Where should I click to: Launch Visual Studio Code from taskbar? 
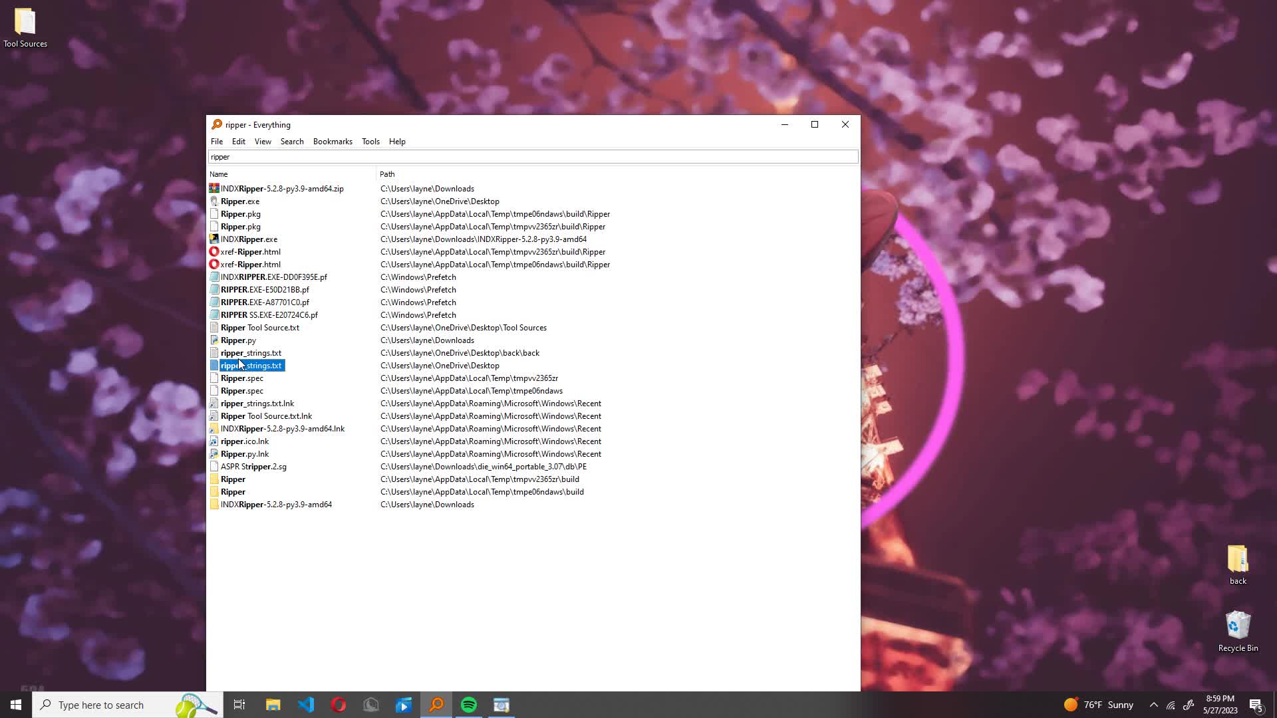[306, 705]
